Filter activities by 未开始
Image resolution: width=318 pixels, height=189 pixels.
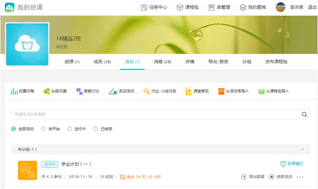tap(44, 129)
